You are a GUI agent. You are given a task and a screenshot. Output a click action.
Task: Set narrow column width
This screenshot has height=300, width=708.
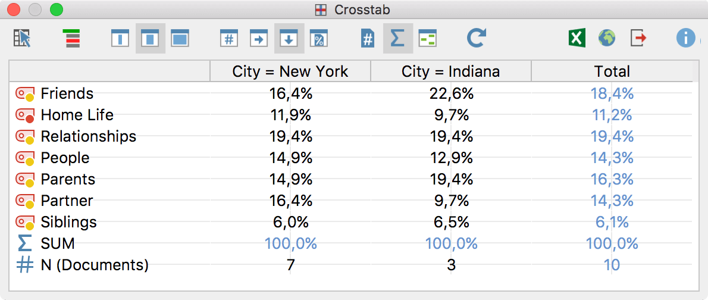tap(120, 39)
